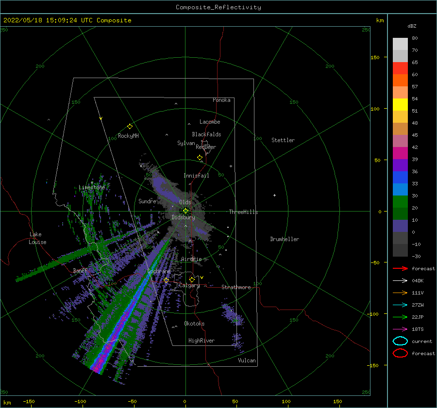Click the Calgary label
Screen dimensions: 437x408
[x=189, y=285]
